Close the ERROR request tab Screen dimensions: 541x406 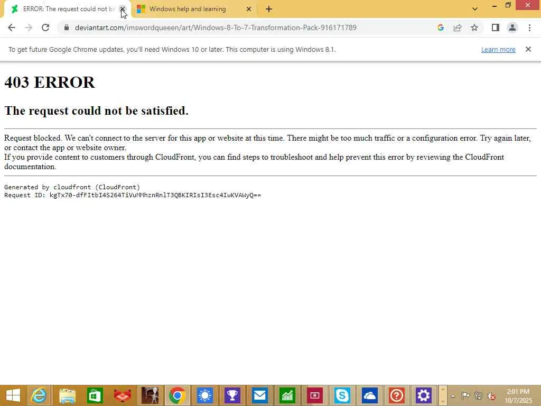(122, 9)
